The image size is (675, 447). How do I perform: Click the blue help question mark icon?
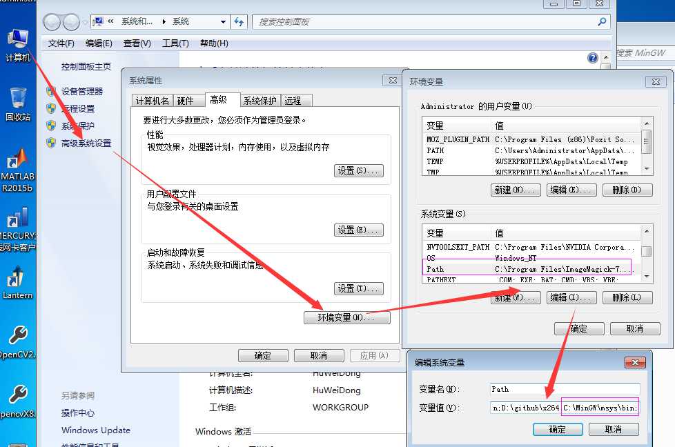tap(592, 58)
